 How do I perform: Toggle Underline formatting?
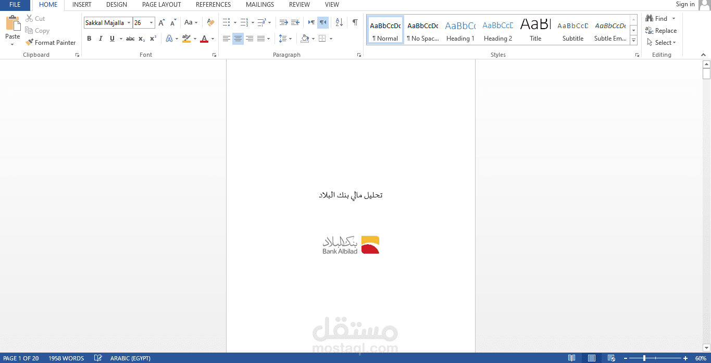tap(112, 39)
